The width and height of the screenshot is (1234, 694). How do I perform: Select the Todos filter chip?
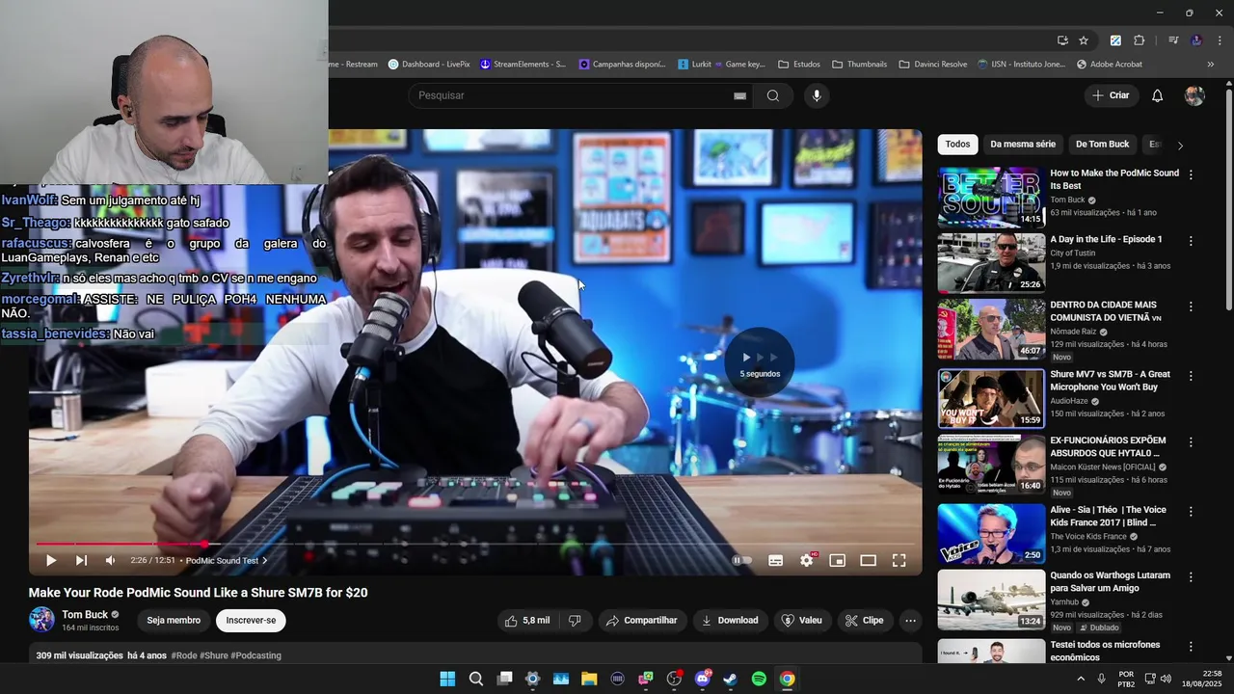(957, 144)
